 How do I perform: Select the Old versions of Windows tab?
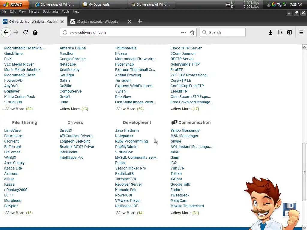point(34,22)
